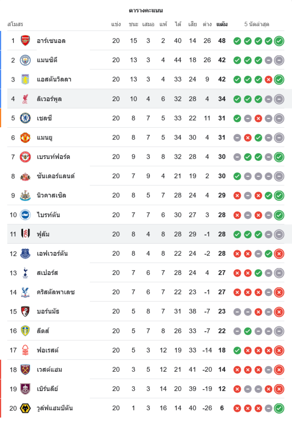Click the ตารางคะแนน table title
Image resolution: width=292 pixels, height=423 pixels.
click(x=146, y=10)
